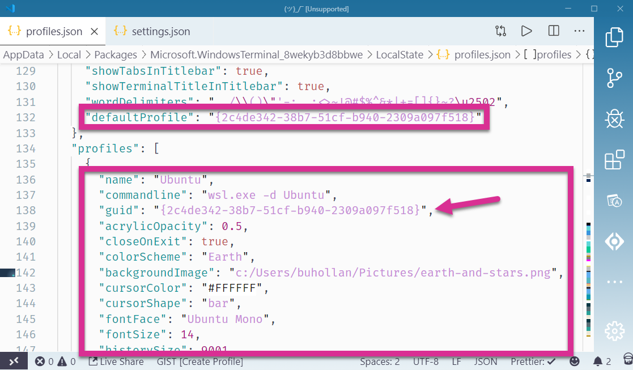This screenshot has height=370, width=633.
Task: Open the Debug view with the bug icon
Action: coord(614,119)
